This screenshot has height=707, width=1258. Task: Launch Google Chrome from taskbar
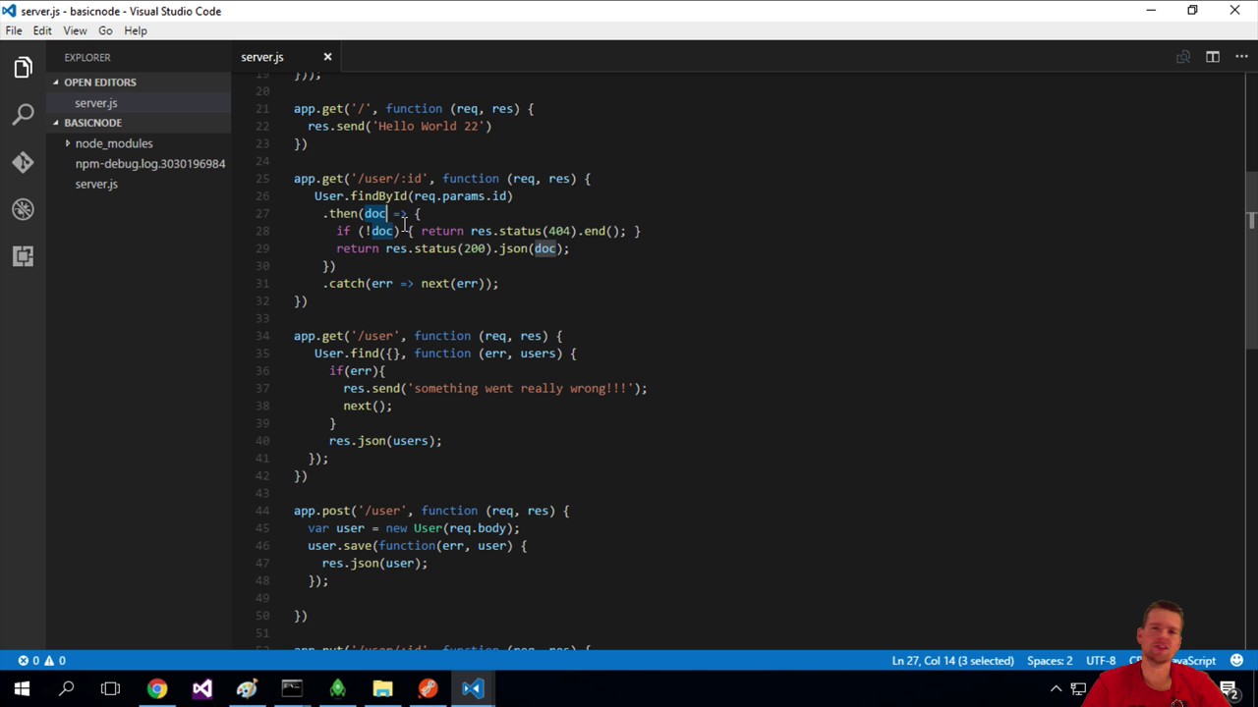(x=157, y=689)
